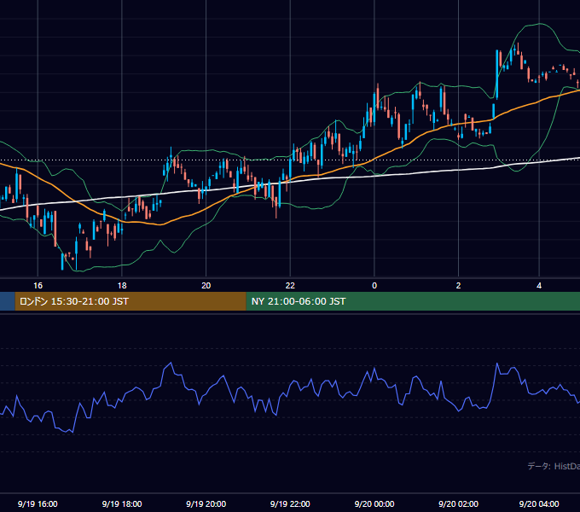Click the 20 hour axis label
580x512 pixels.
point(206,286)
